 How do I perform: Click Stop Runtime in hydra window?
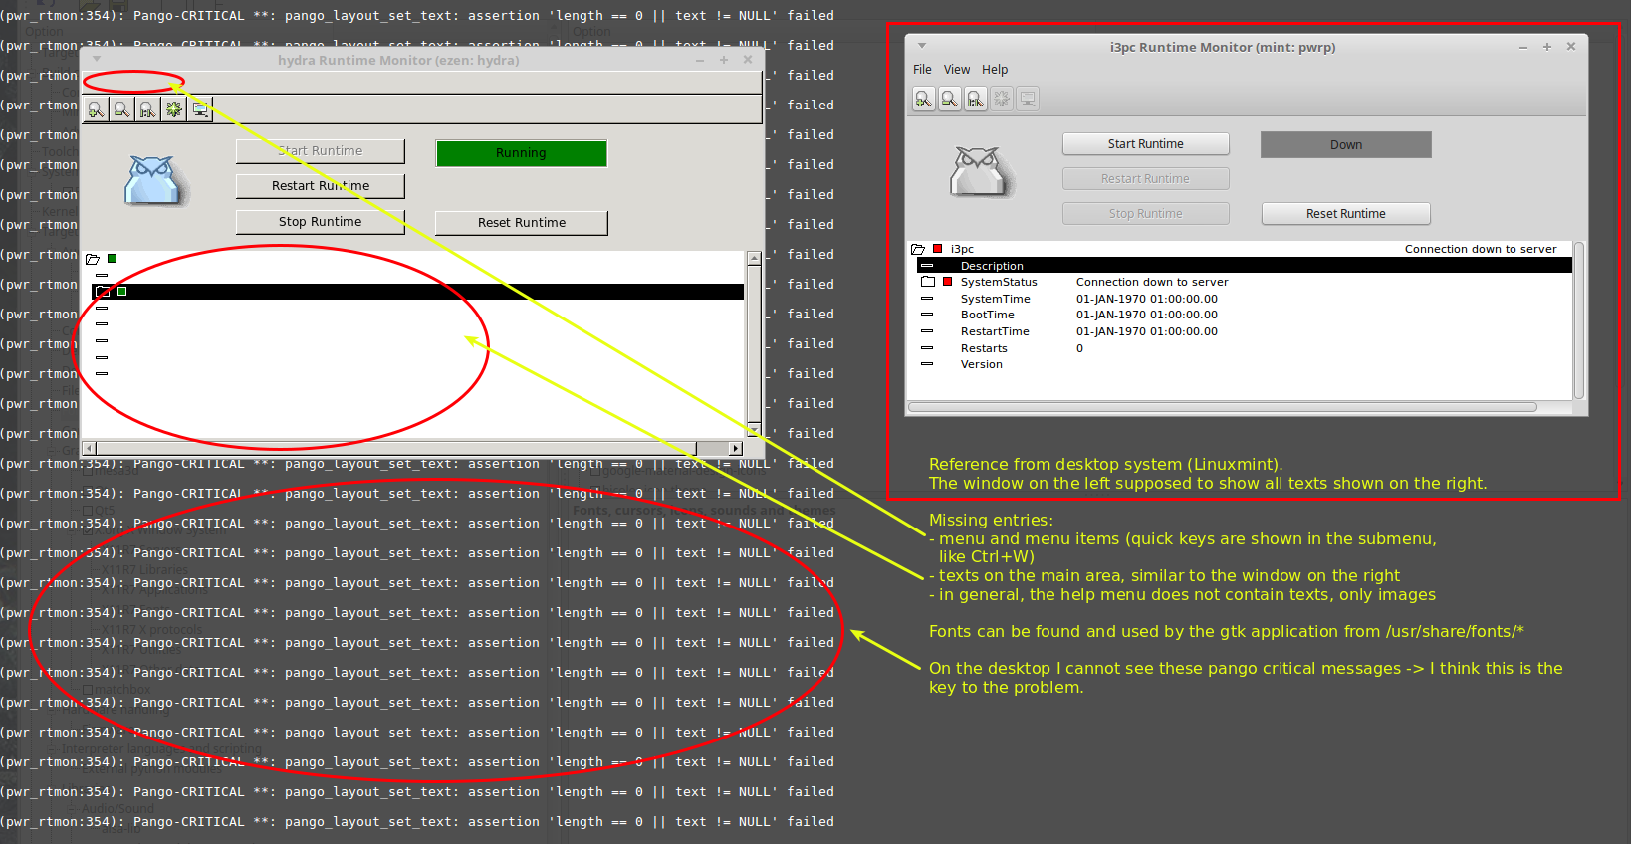(321, 222)
